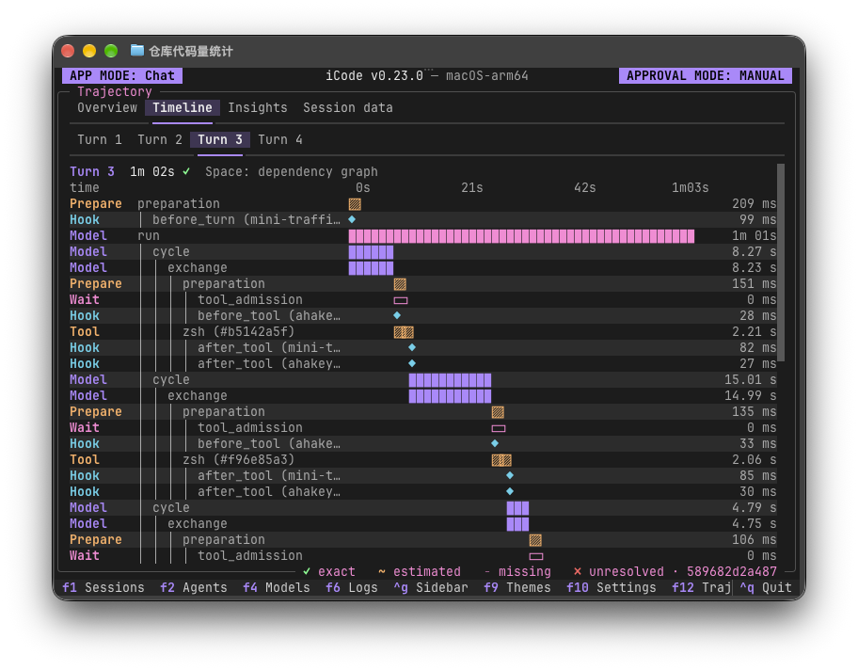This screenshot has height=670, width=858.
Task: Select the Timeline tab
Action: 183,108
